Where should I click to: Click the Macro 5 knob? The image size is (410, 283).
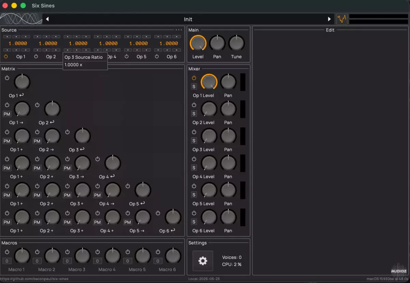(x=143, y=256)
